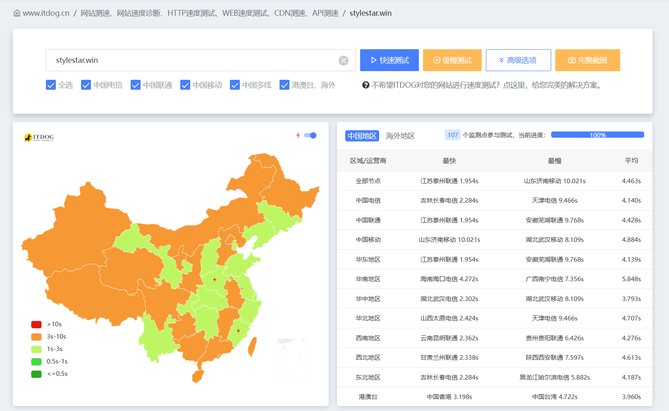Viewport: 669px width, 411px height.
Task: Select the 中国电信 table row label
Action: pos(368,201)
